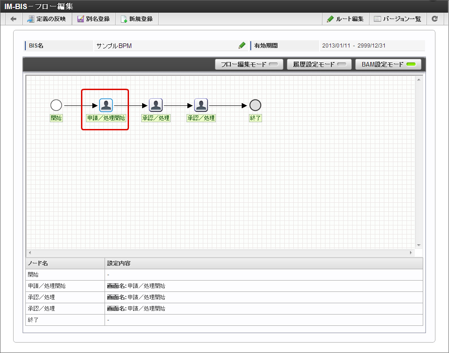Select the first 承認／処理 node icon
Screen dimensions: 449x353
[x=156, y=105]
